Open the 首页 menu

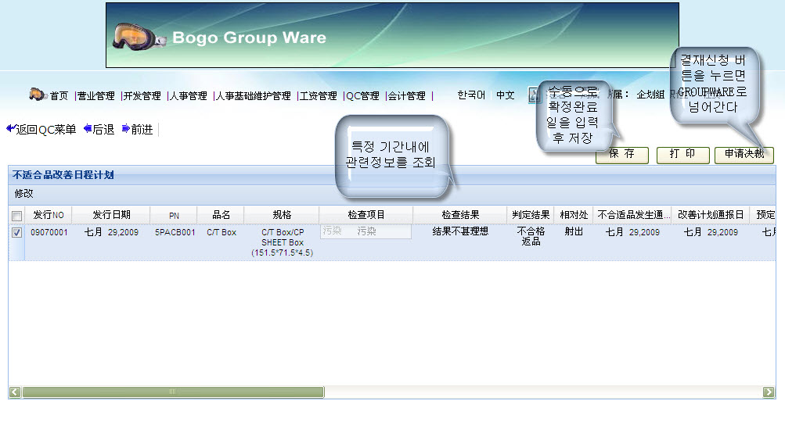[x=59, y=95]
